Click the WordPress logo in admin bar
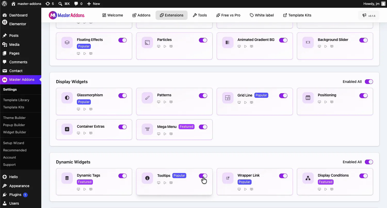 coord(4,4)
